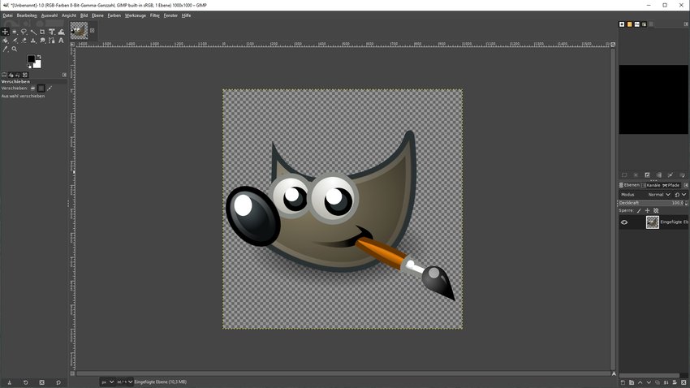Open foreground color black swatch
Viewport: 690px width, 388px height.
tap(31, 59)
